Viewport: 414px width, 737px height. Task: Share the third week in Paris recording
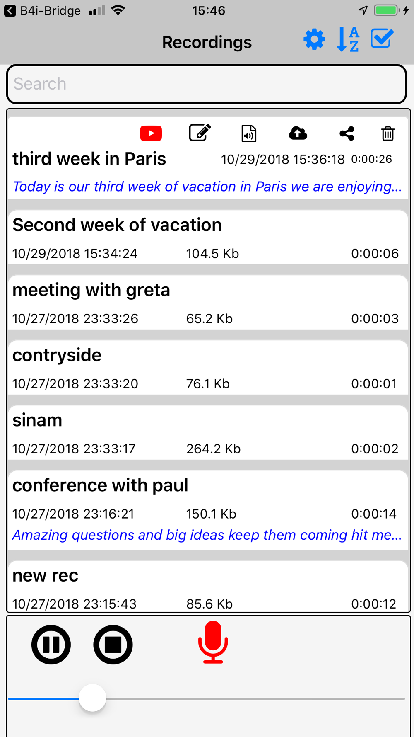click(x=347, y=133)
